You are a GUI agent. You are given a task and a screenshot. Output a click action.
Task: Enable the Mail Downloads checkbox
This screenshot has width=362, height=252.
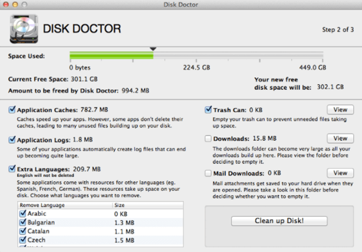click(x=208, y=173)
